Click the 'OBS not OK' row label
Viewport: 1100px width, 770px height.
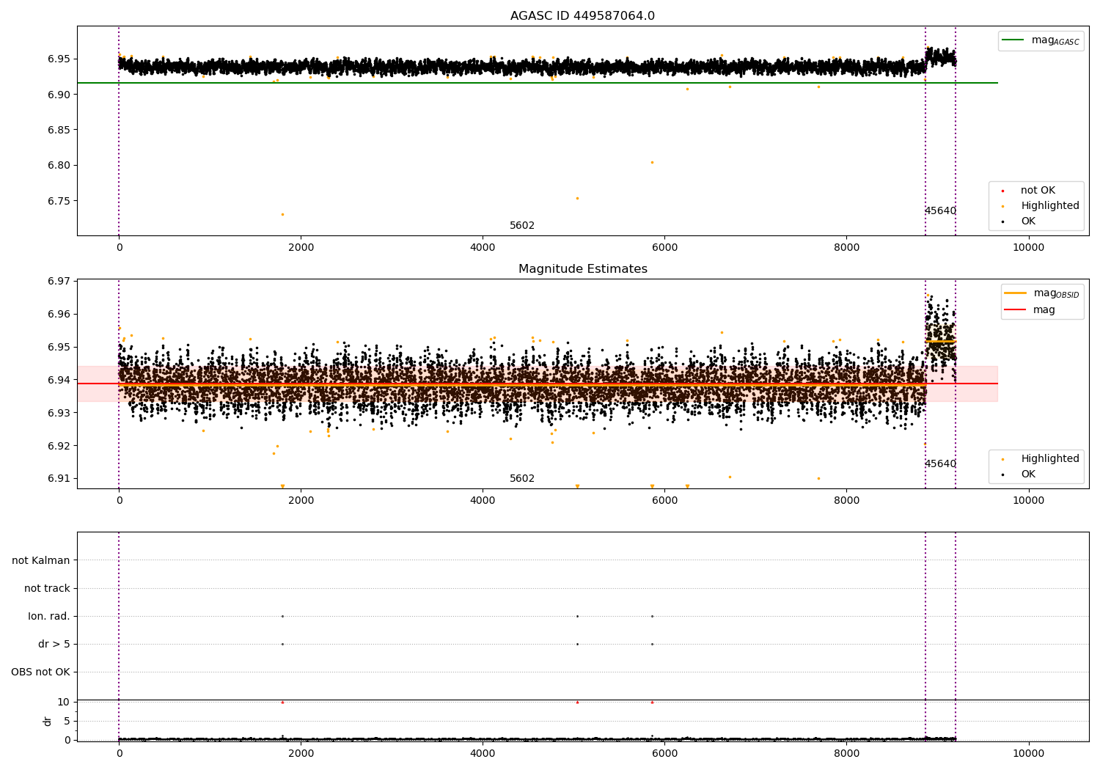40,672
